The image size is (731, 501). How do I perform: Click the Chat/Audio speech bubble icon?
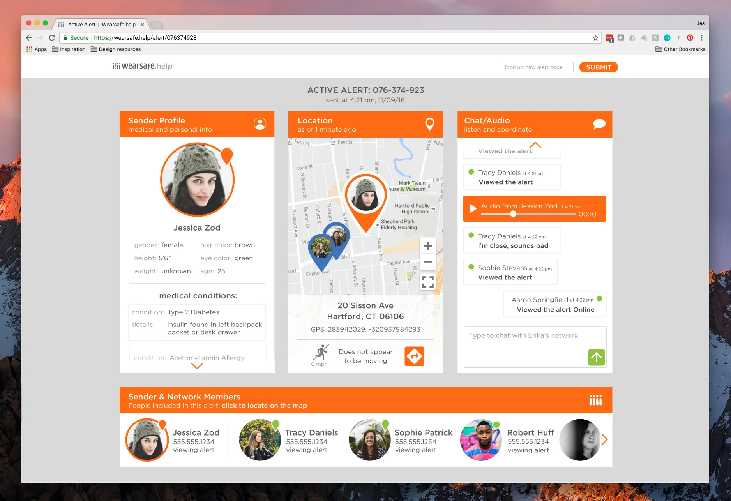coord(599,124)
